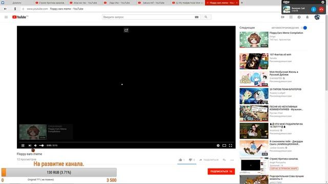
Task: Go back with the browser arrow
Action: pos(5,9)
